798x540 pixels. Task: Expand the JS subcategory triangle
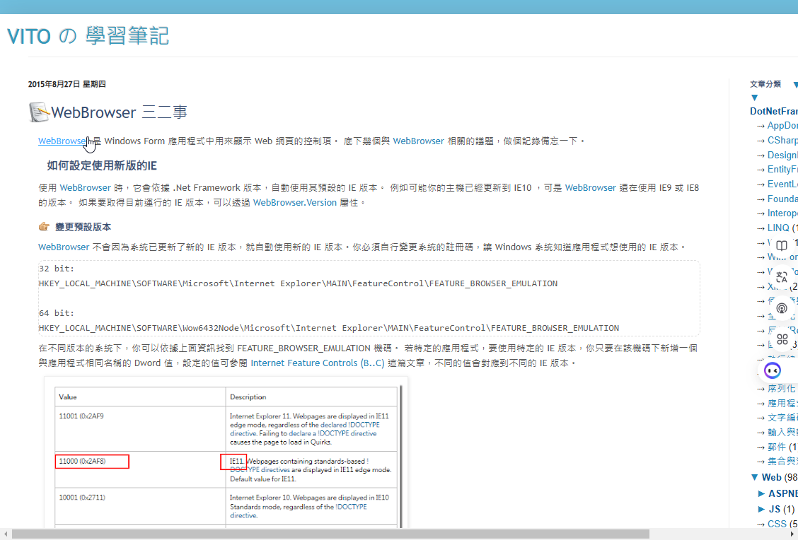[x=761, y=509]
